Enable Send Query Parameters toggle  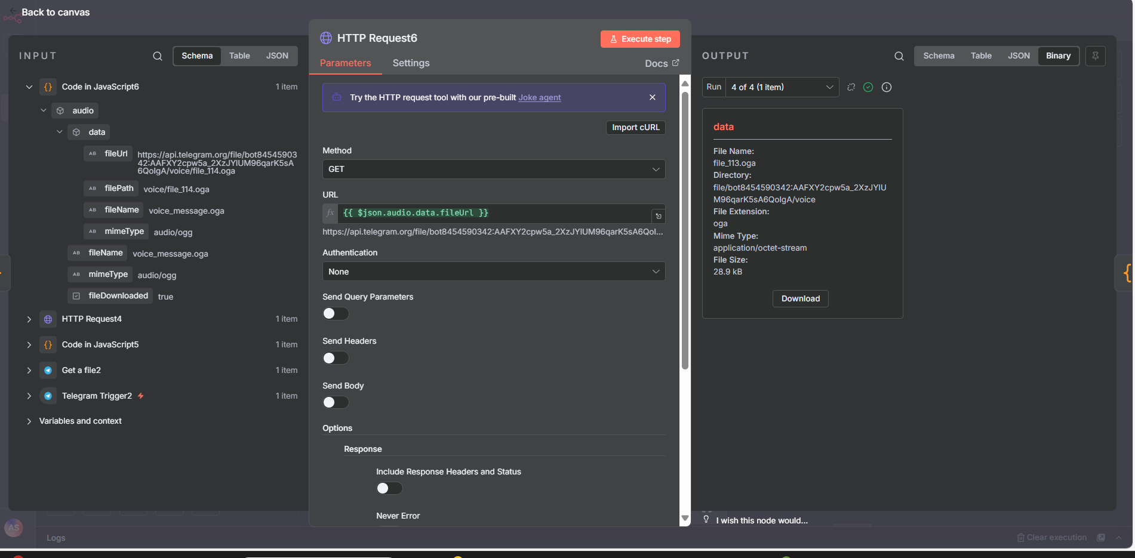(336, 314)
